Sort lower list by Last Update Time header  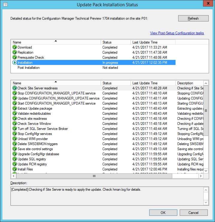pos(153,83)
